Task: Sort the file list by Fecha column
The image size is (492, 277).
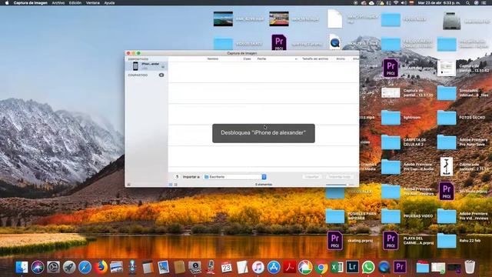Action: click(x=261, y=58)
